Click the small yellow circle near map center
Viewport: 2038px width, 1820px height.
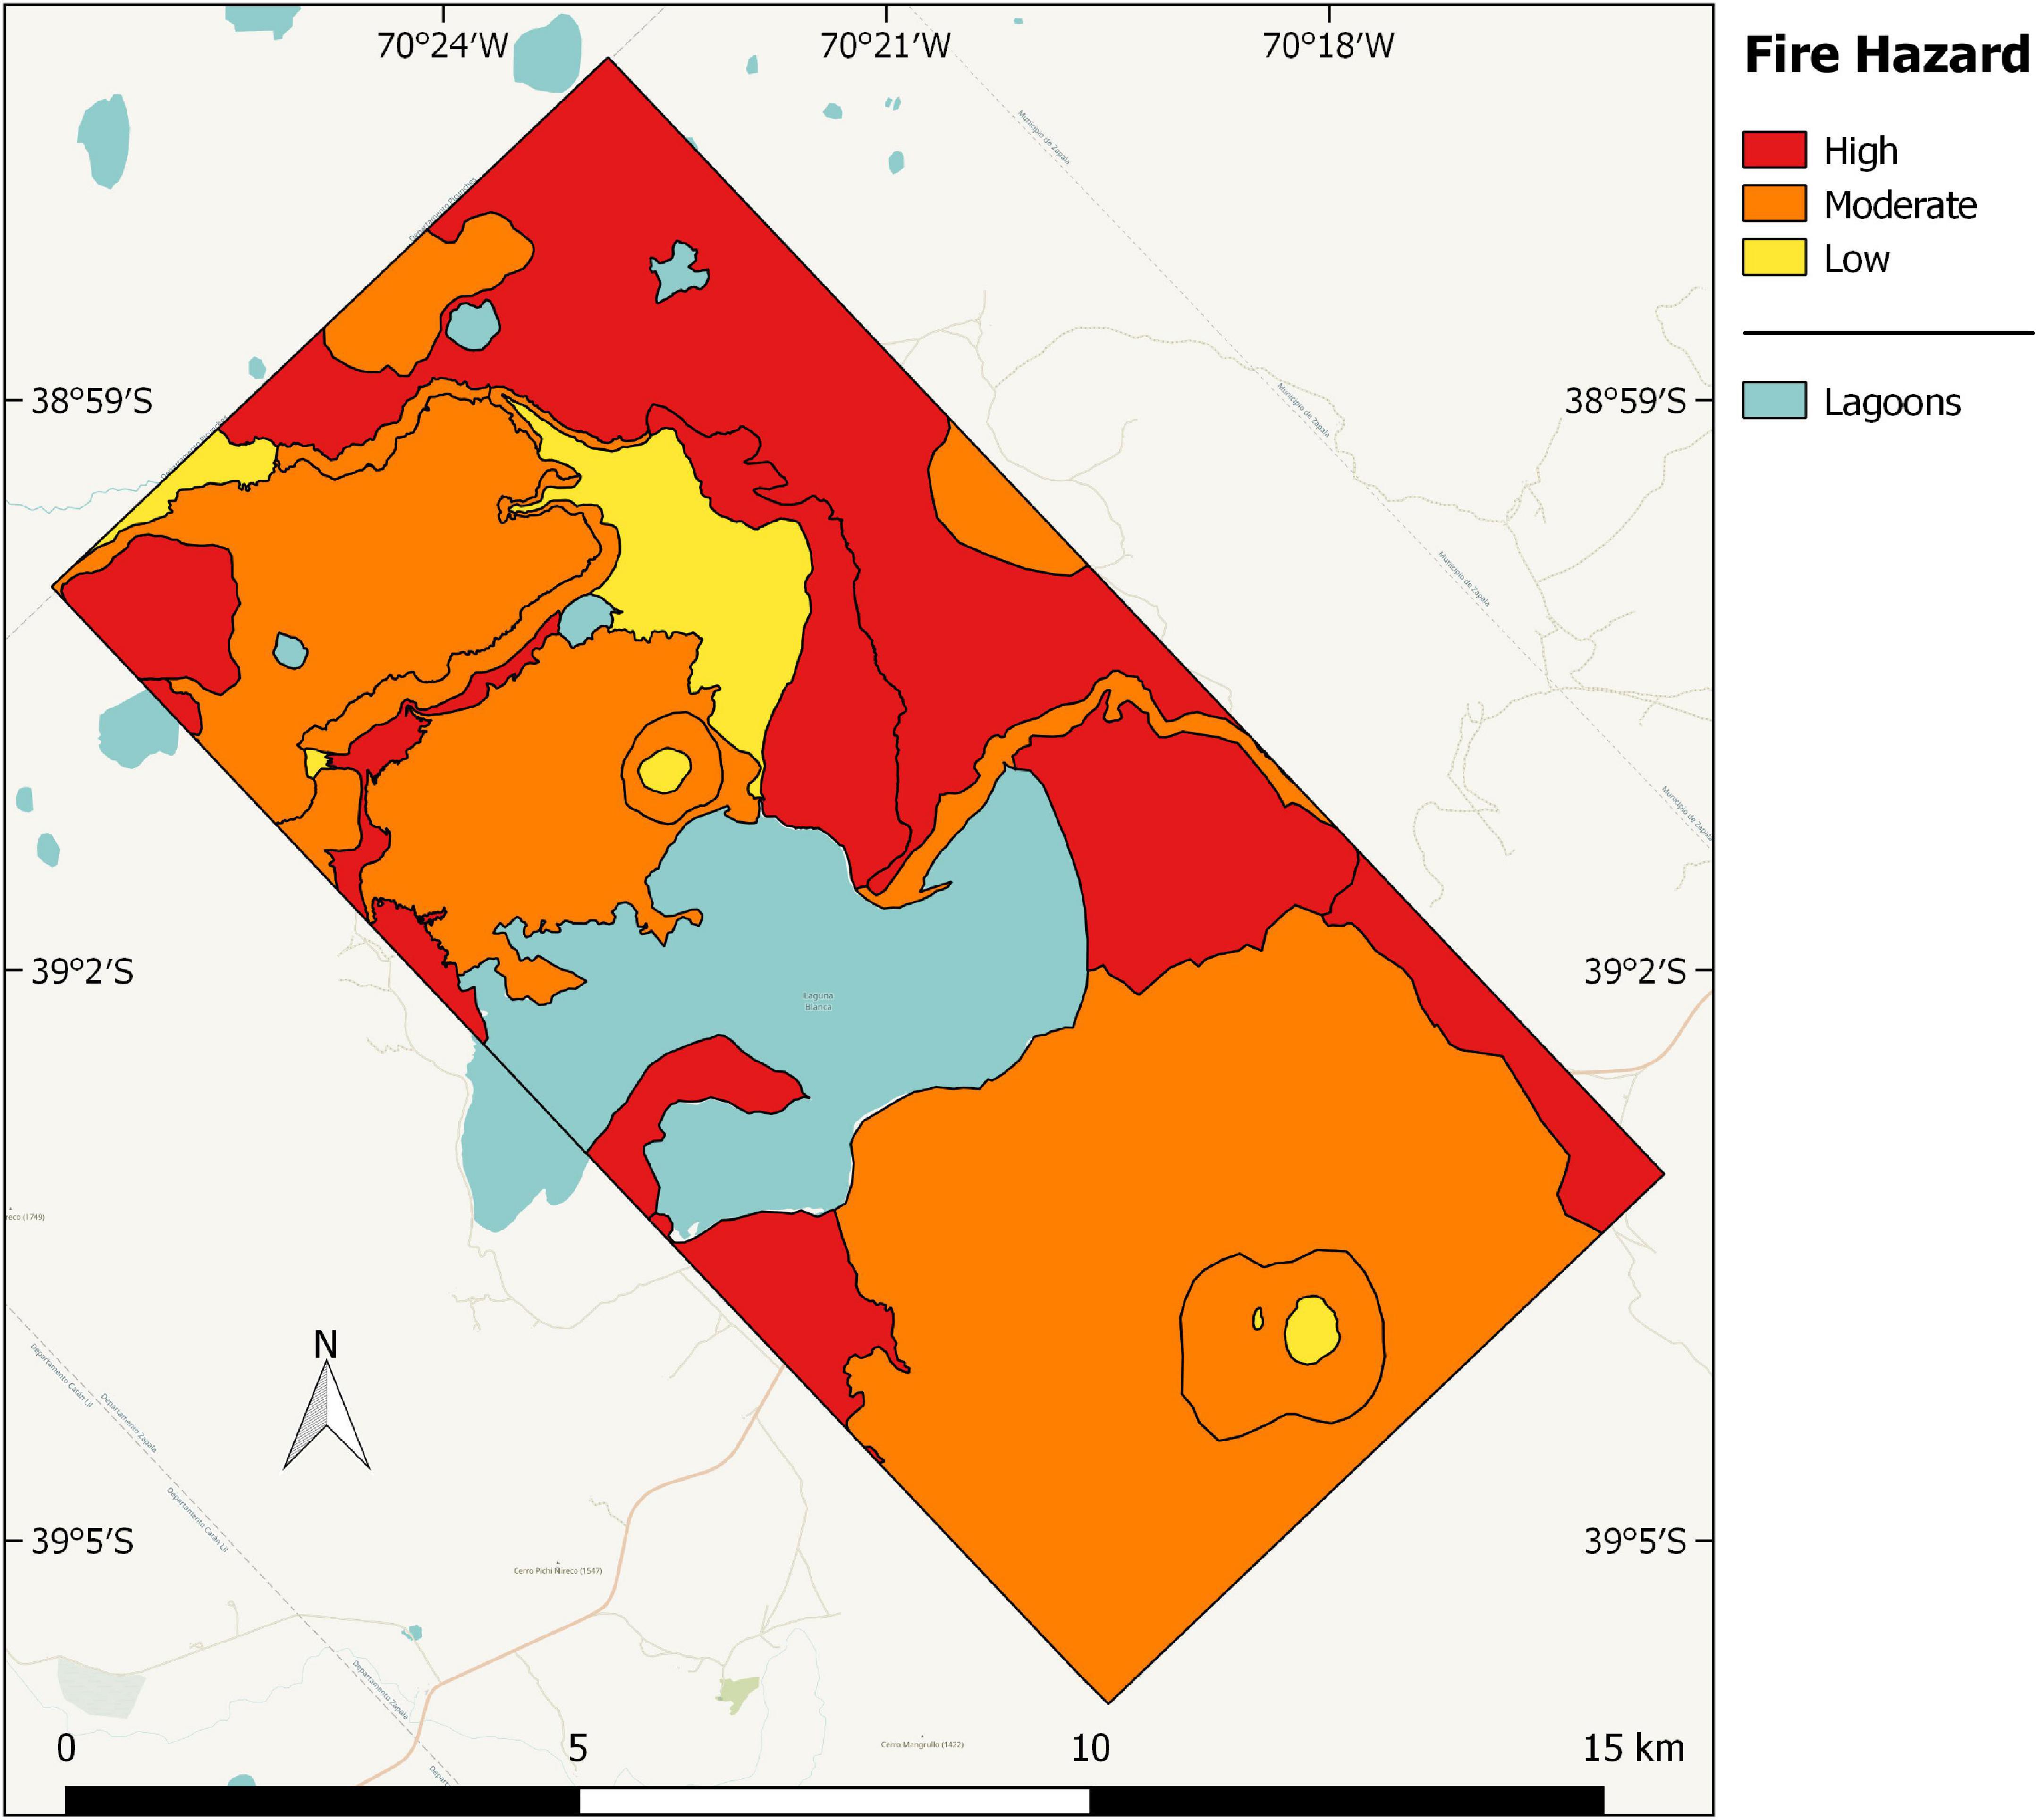click(x=664, y=770)
